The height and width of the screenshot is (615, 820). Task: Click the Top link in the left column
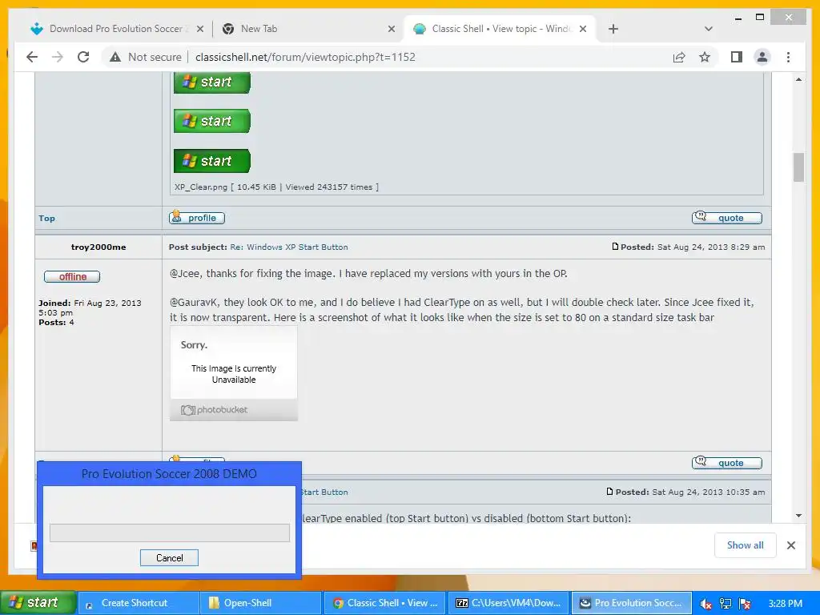tap(46, 218)
